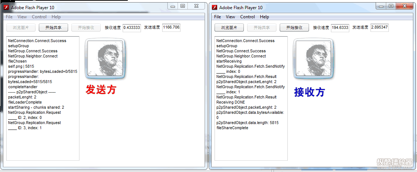Click portrait thumbnail above 接收方 label
Image resolution: width=417 pixels, height=172 pixels.
(313, 59)
